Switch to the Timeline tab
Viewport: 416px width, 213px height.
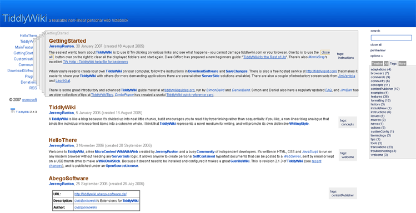[377, 64]
